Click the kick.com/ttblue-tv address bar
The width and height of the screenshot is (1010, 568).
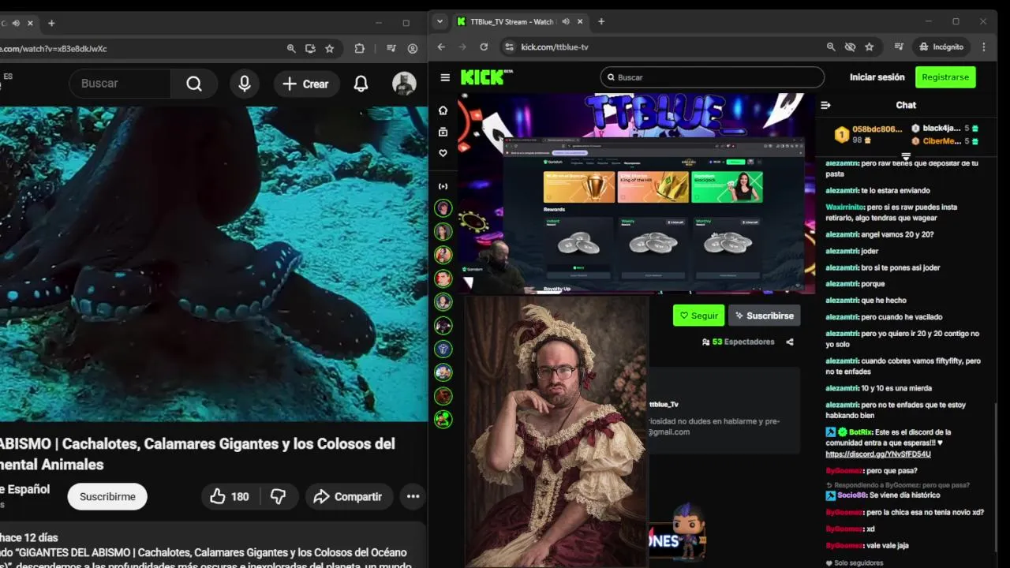point(660,47)
